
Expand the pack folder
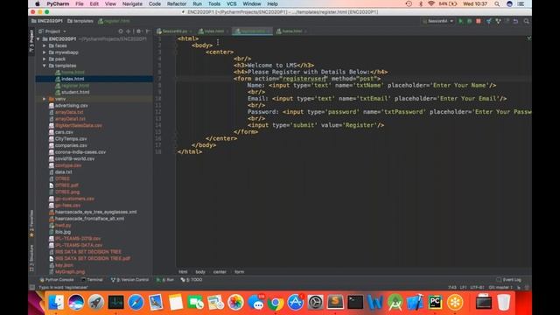pos(45,59)
